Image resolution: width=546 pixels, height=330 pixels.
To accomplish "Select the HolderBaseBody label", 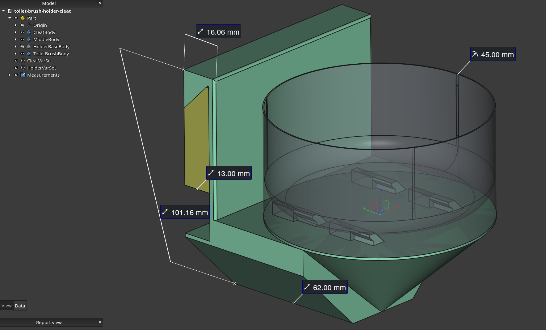I will (x=51, y=46).
